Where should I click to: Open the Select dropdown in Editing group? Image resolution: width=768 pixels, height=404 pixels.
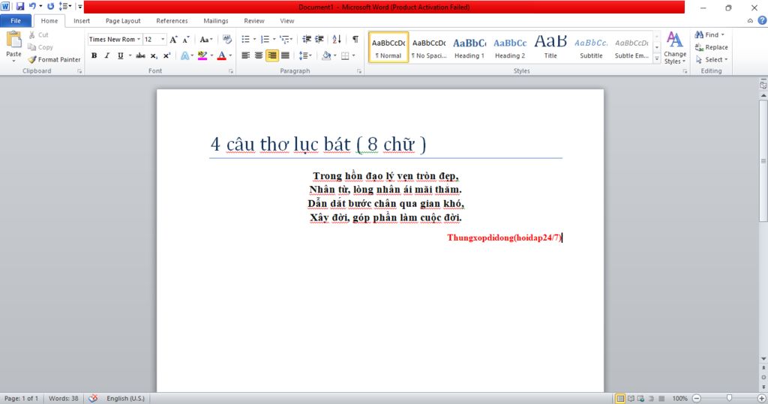pyautogui.click(x=712, y=59)
